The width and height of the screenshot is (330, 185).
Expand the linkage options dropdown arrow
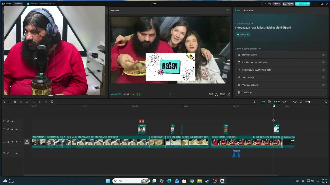[x=279, y=102]
